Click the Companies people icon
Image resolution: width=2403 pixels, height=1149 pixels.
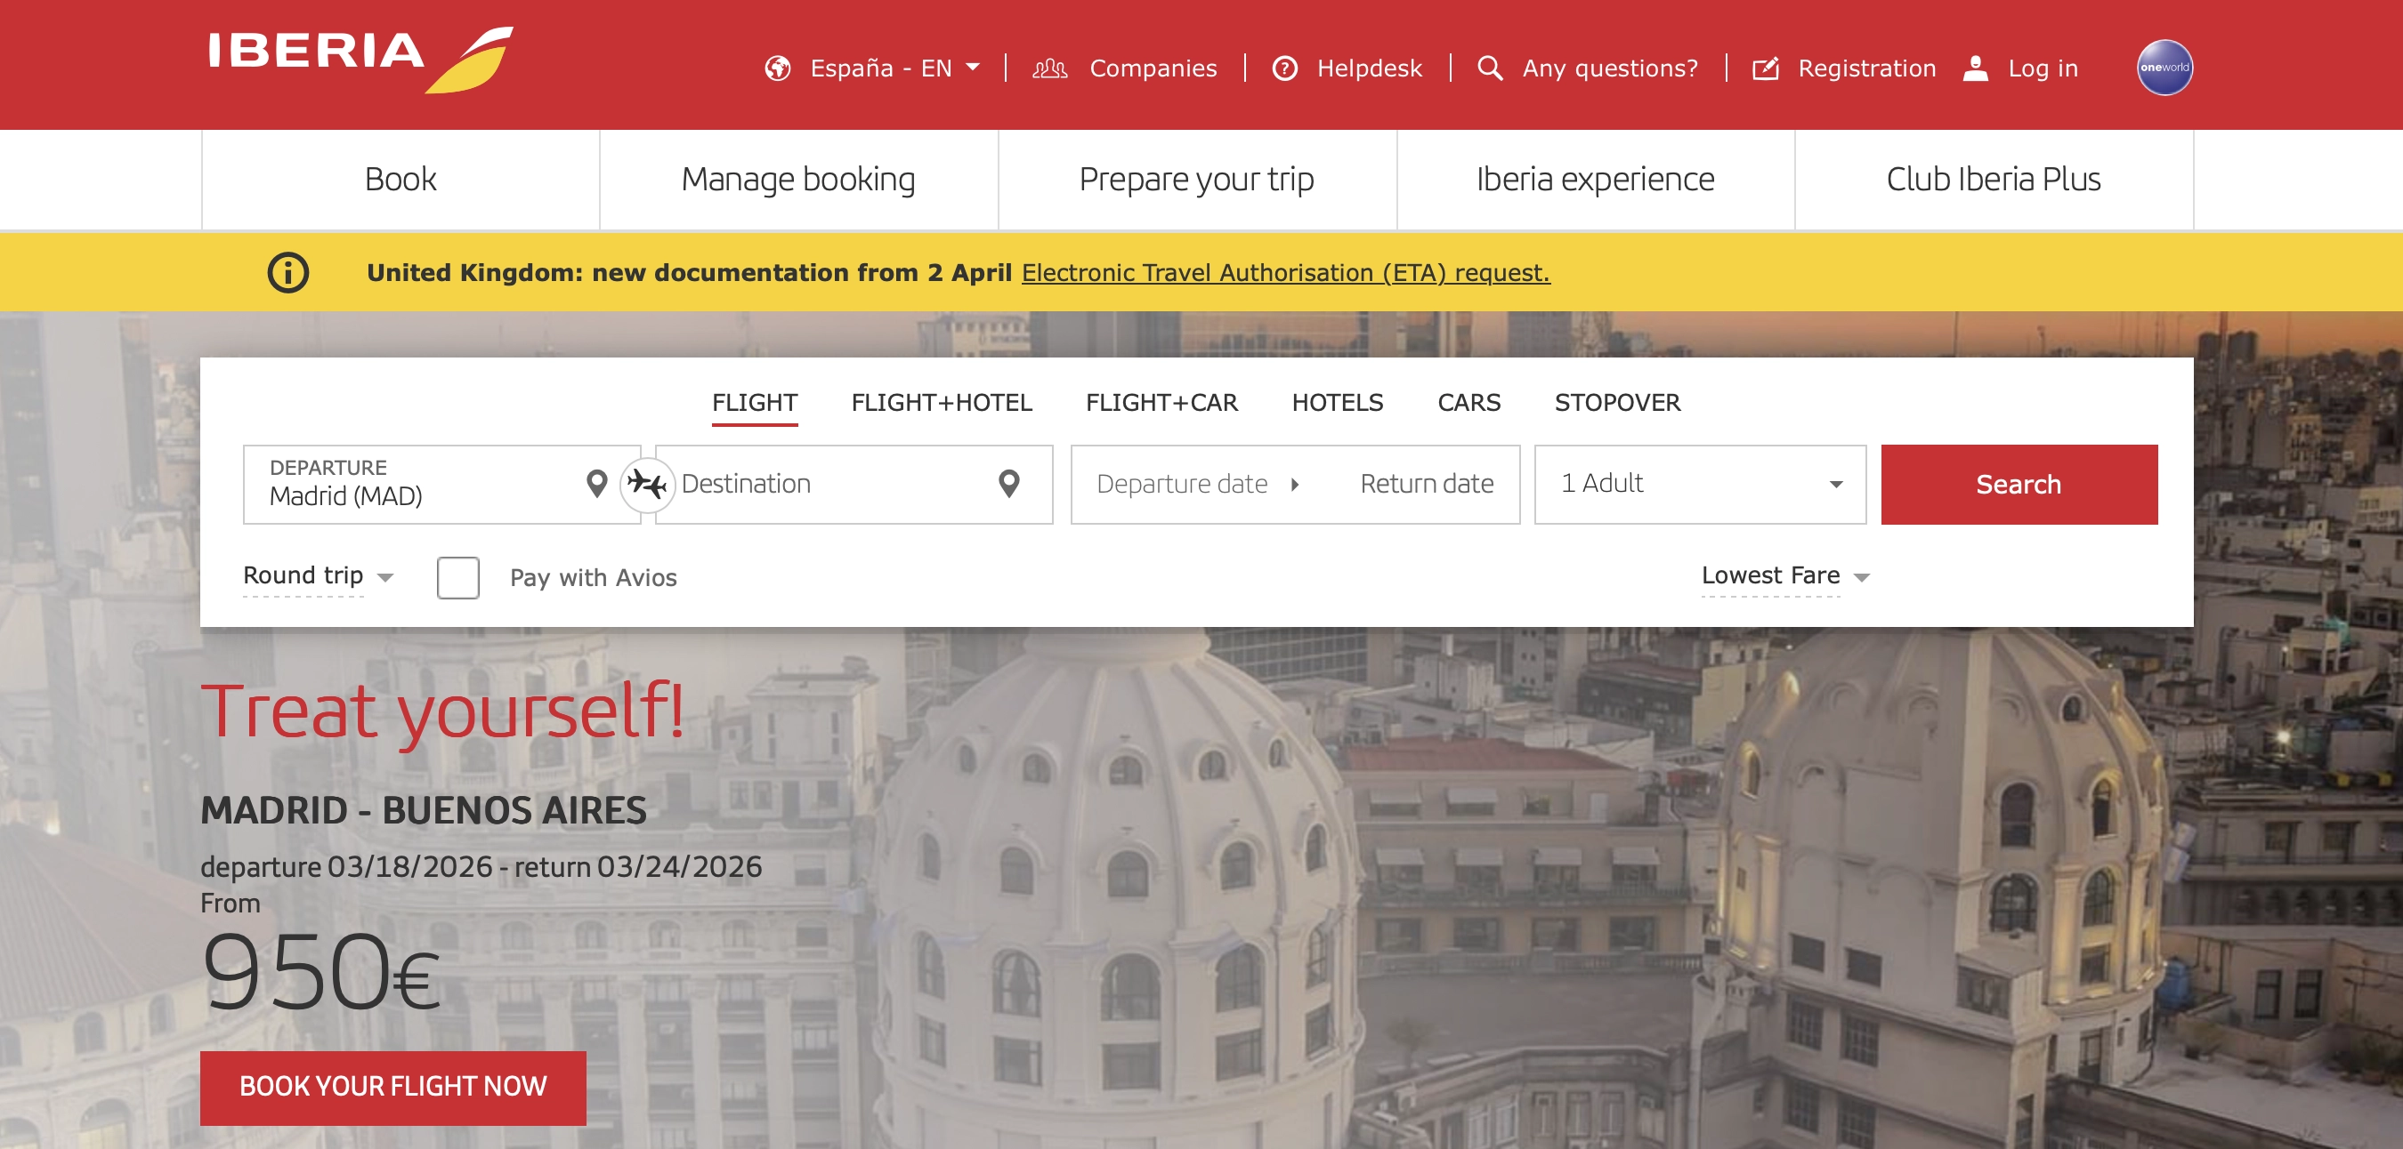(x=1049, y=69)
